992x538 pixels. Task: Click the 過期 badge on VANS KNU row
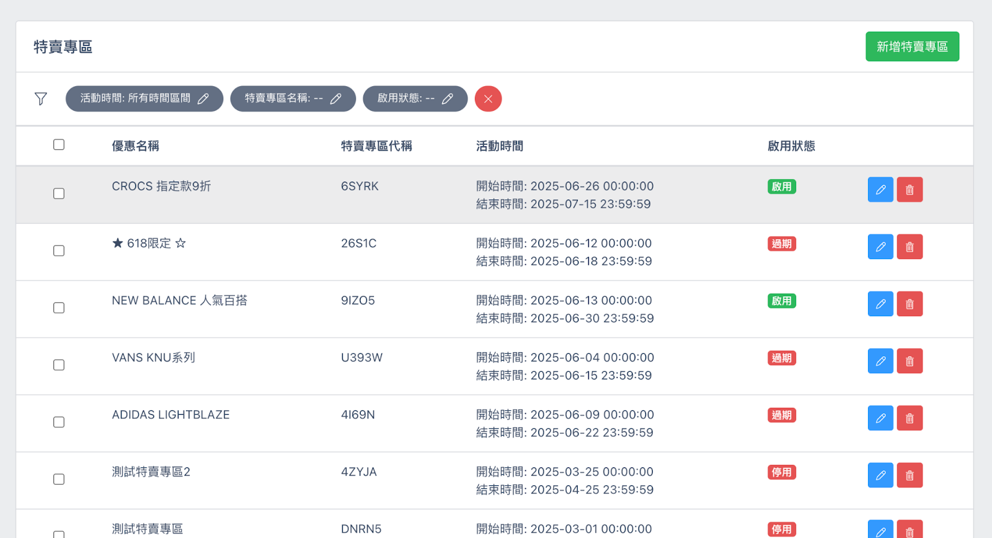click(782, 358)
